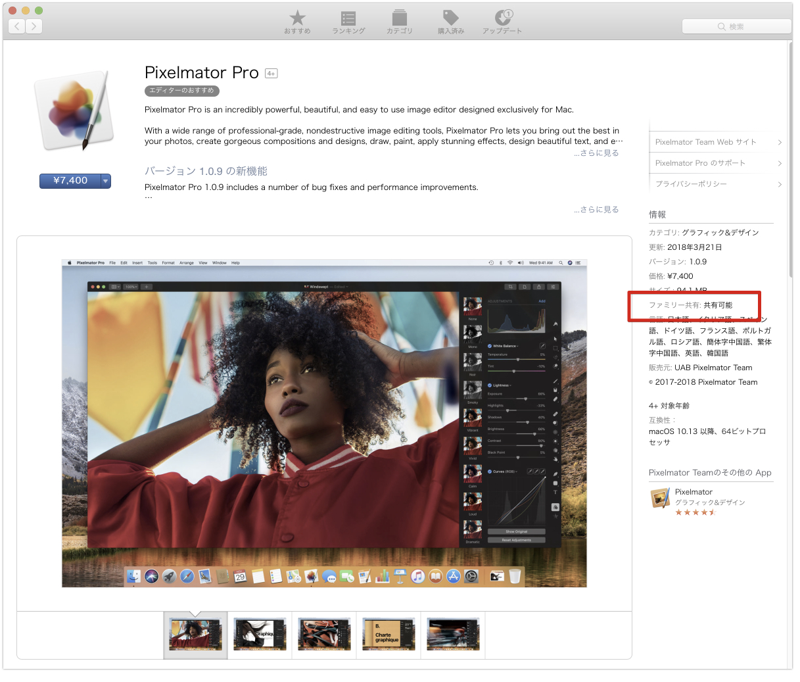
Task: Expand the description with さらに見る
Action: coord(596,153)
